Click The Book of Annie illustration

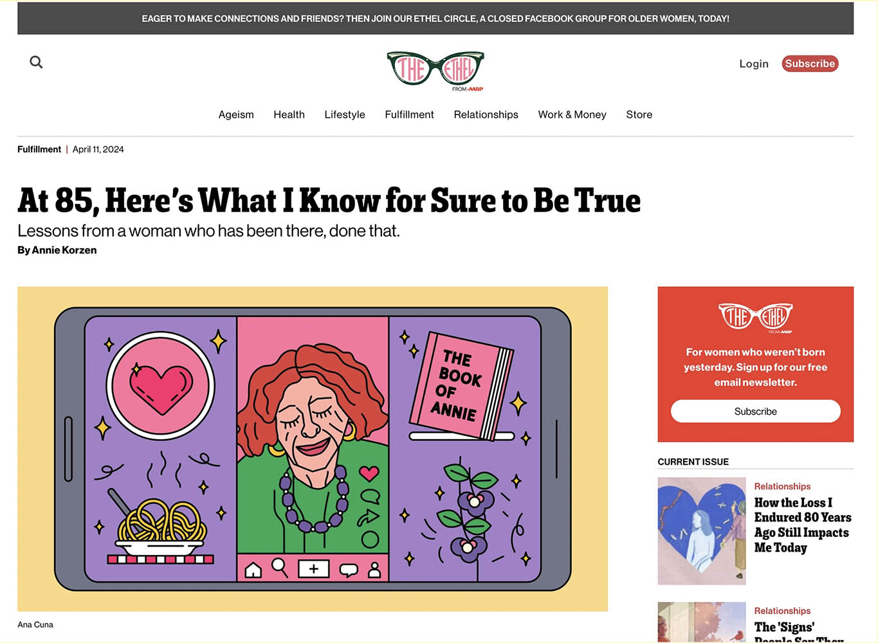tap(461, 386)
